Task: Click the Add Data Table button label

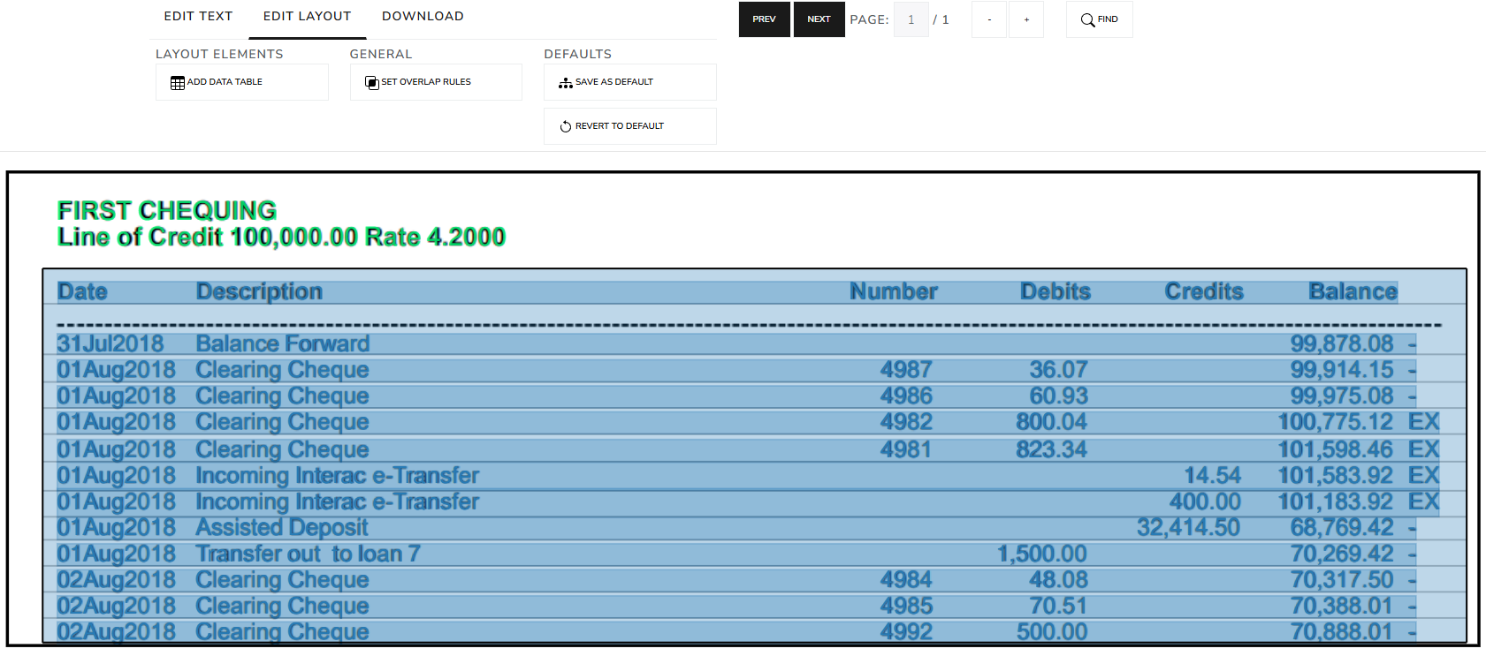Action: click(x=225, y=82)
